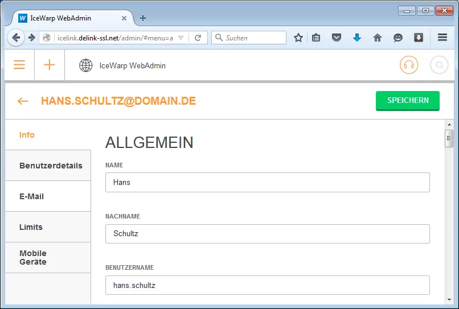Screen dimensions: 459x309
Task: Open the Mobile Geräte tab
Action: tap(48, 258)
